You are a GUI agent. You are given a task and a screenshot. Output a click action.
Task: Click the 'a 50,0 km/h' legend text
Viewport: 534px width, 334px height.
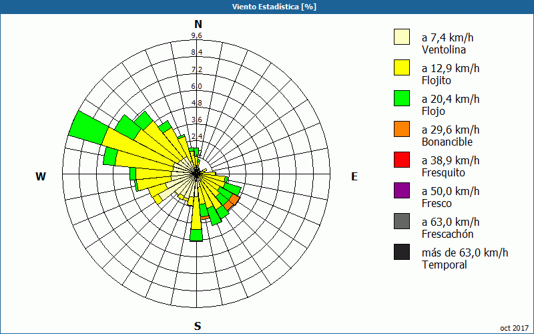(450, 191)
